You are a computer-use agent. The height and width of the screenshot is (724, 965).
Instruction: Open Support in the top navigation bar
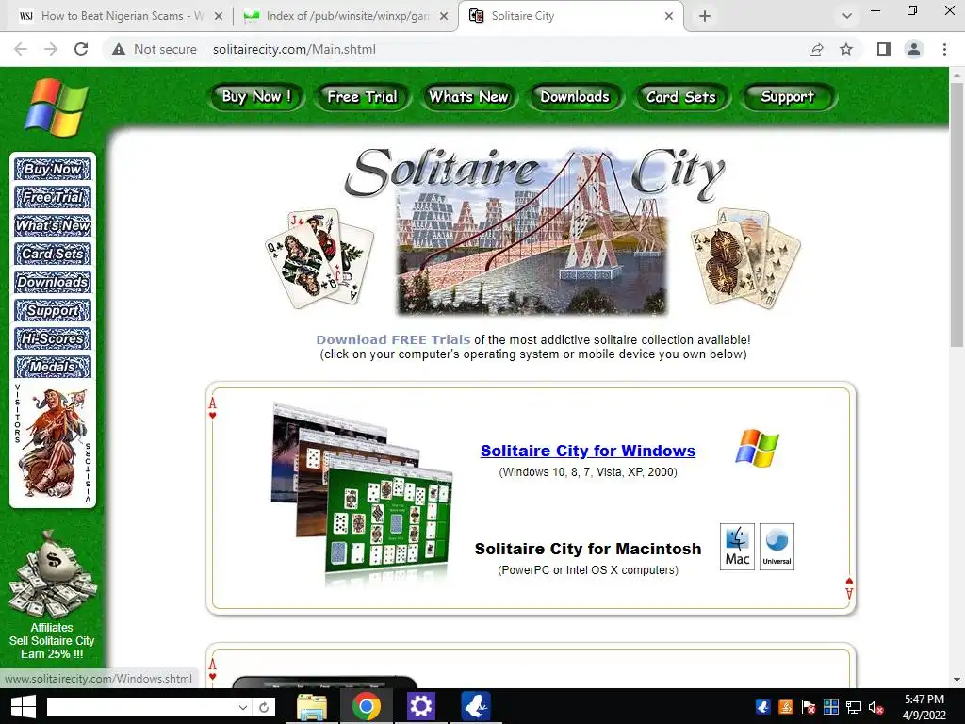point(788,97)
